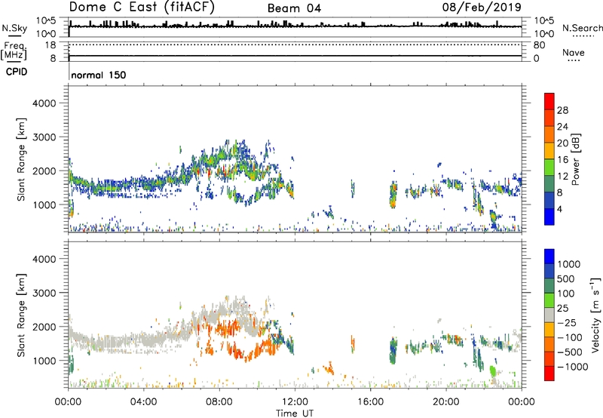
Task: Select the "08:00" time axis label
Action: (x=219, y=402)
